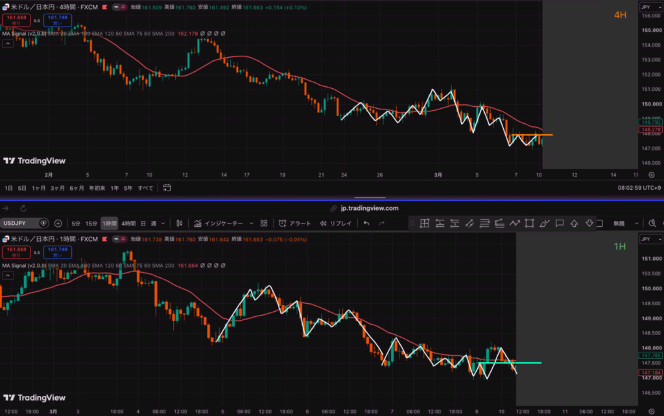Switch to the 日 daily timeframe

(x=143, y=224)
